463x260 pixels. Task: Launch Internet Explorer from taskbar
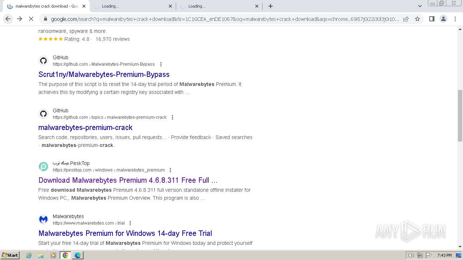click(x=29, y=255)
